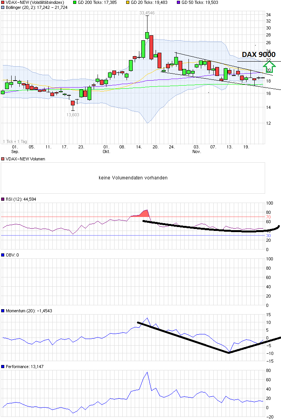Click the '01. Sep.' date axis label
Screen dimensions: 281x420
(x=15, y=149)
